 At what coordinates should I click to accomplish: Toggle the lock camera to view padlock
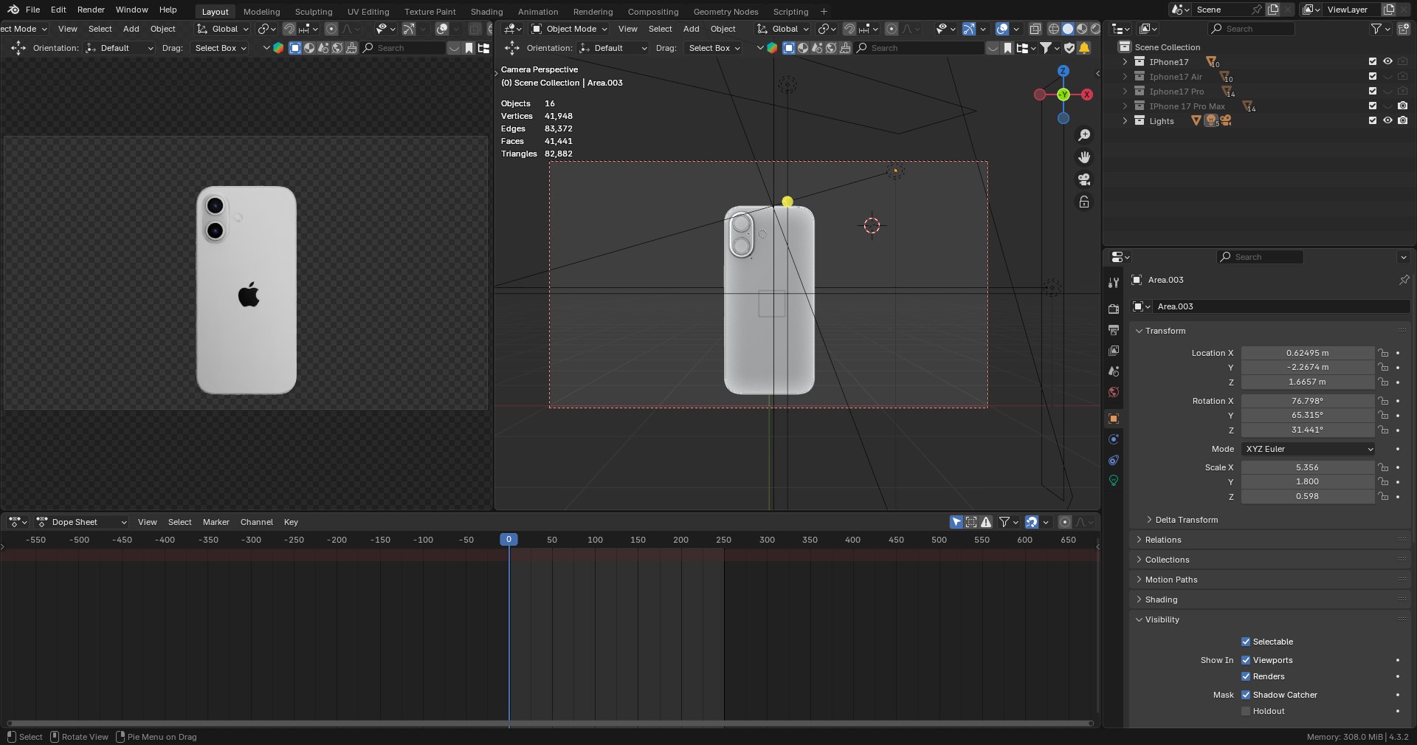tap(1083, 202)
